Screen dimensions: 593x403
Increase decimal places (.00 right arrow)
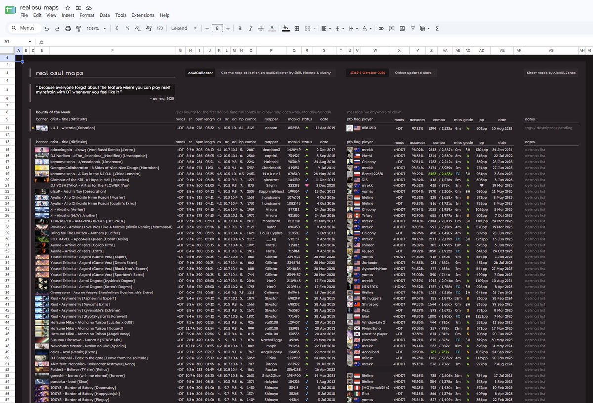coord(149,29)
